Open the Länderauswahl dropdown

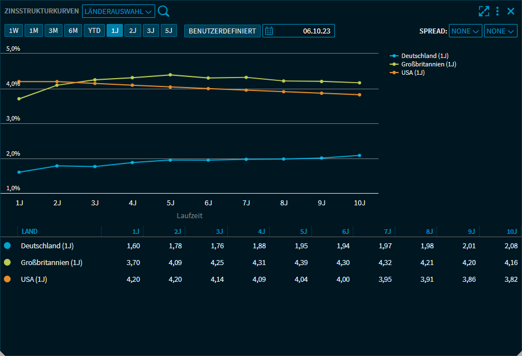[x=118, y=11]
